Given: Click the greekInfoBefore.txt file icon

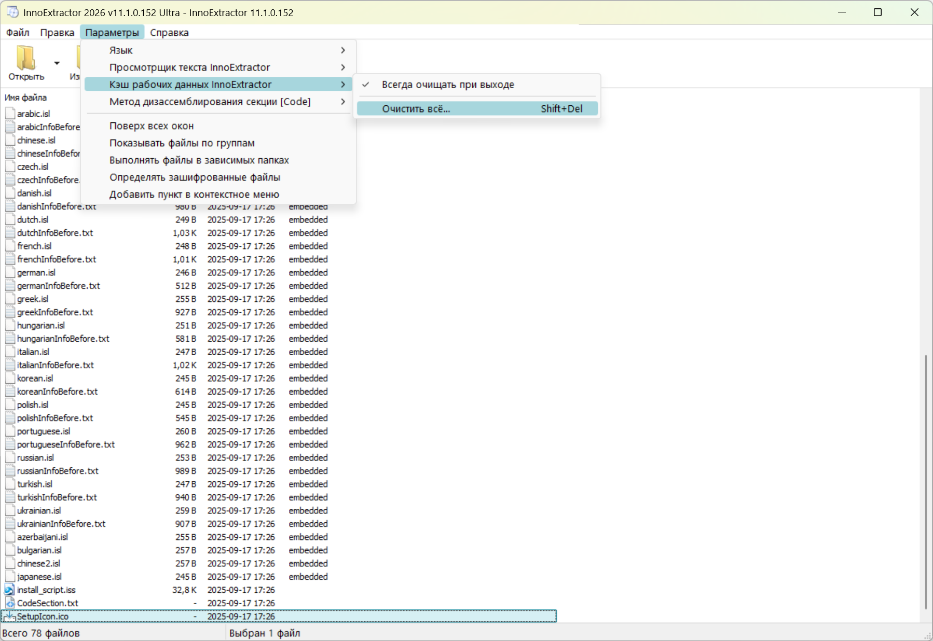Looking at the screenshot, I should [10, 312].
